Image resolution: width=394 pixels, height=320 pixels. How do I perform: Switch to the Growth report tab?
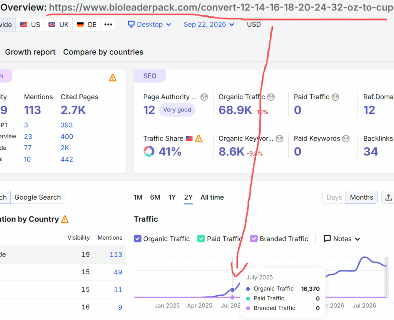coord(30,52)
